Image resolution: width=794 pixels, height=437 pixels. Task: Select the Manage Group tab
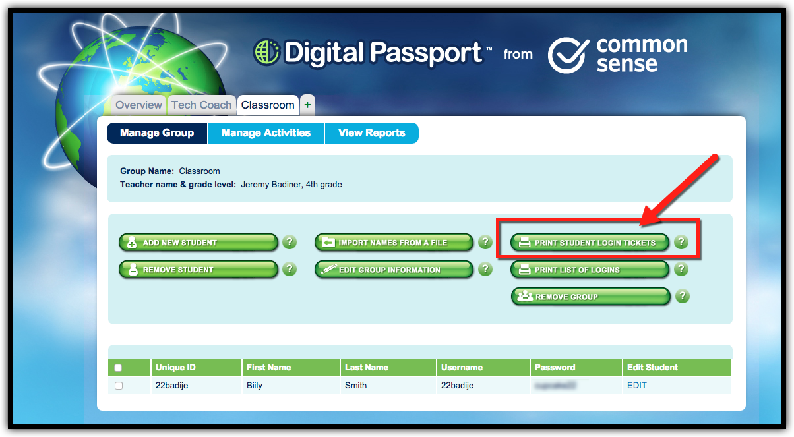(x=157, y=133)
